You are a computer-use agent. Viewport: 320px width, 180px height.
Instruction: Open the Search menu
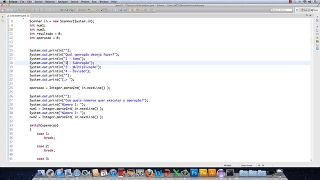tap(74, 1)
